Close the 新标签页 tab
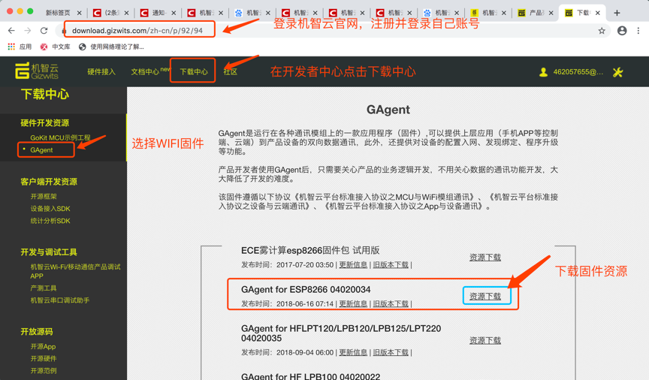This screenshot has height=380, width=649. 79,13
